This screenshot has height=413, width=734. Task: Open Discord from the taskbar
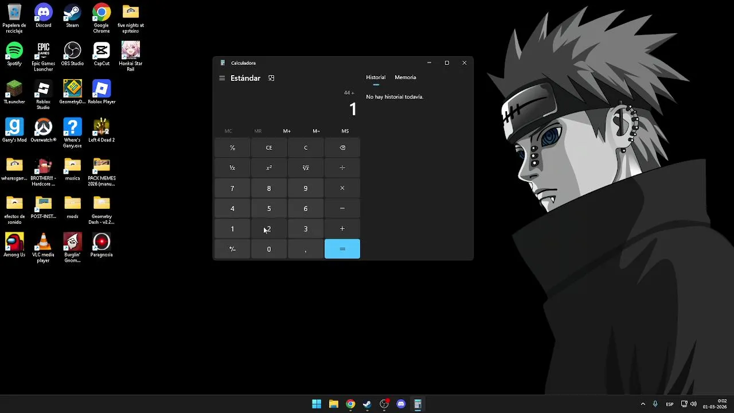click(x=401, y=404)
